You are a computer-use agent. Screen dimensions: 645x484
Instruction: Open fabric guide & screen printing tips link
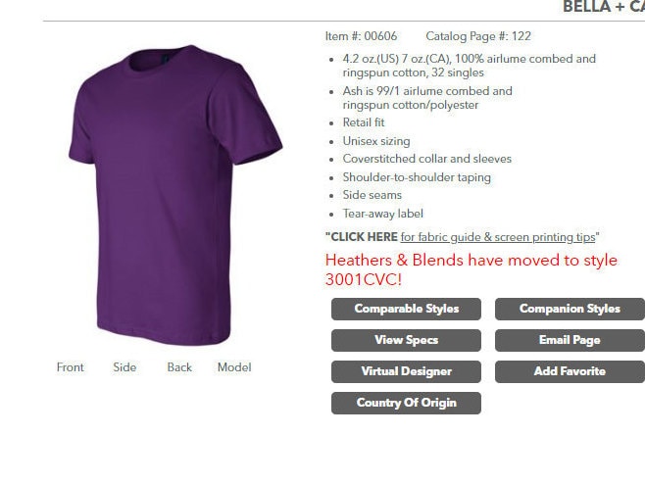[x=498, y=237]
